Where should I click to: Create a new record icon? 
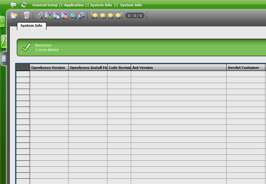point(14,15)
